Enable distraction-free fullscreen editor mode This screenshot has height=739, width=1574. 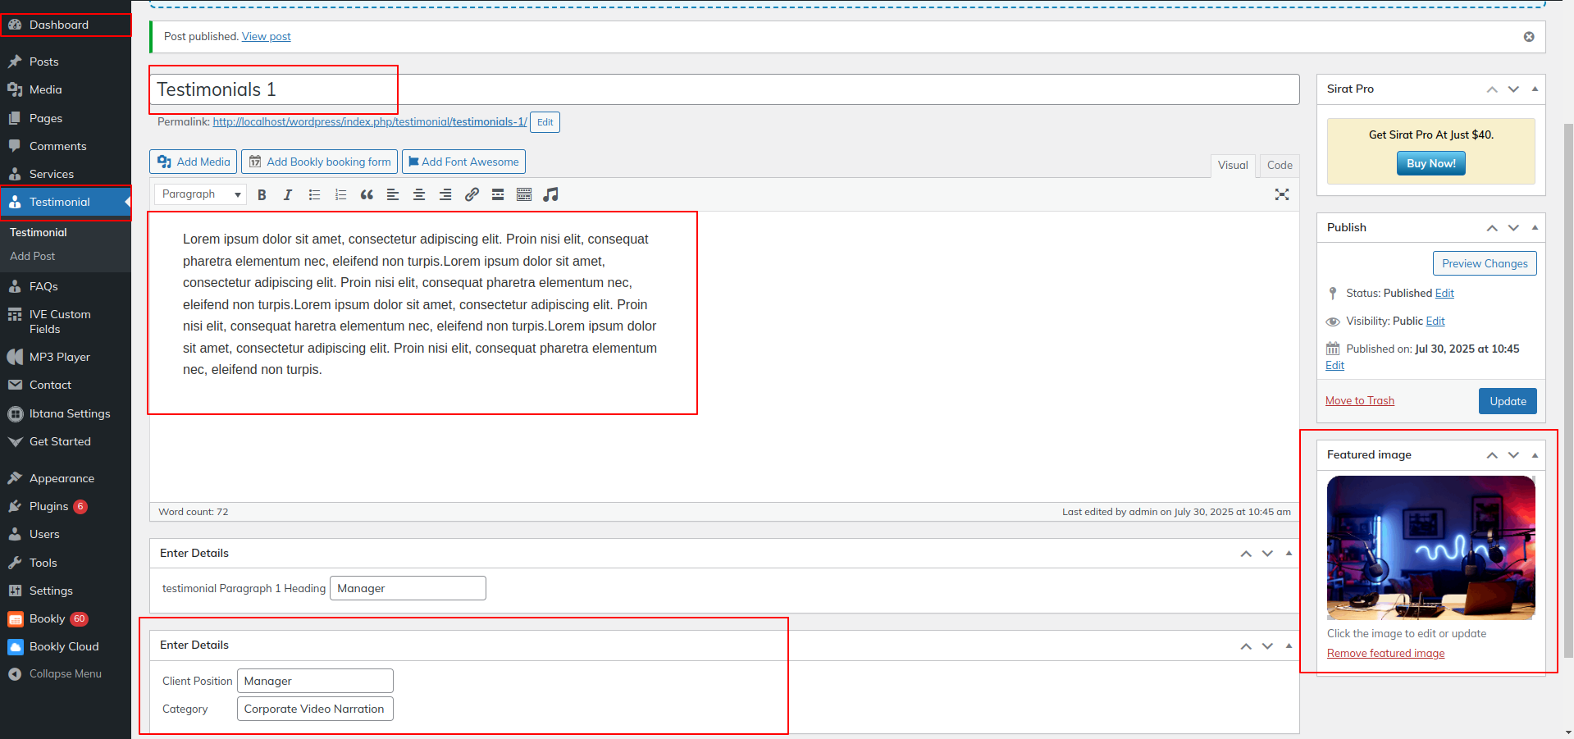tap(1281, 194)
